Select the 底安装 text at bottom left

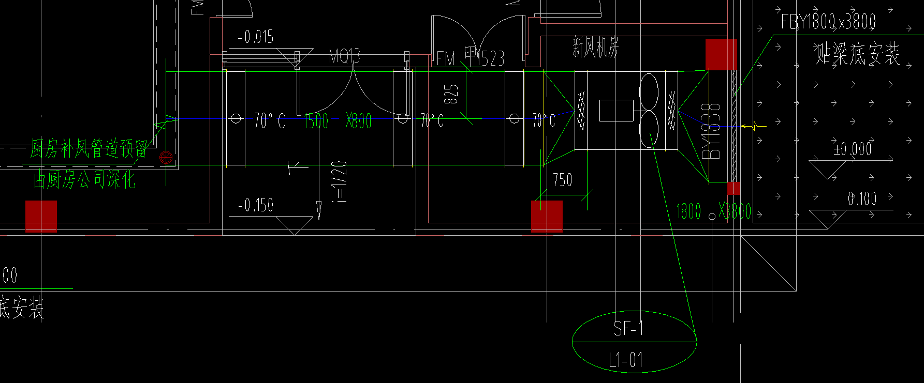tap(22, 308)
